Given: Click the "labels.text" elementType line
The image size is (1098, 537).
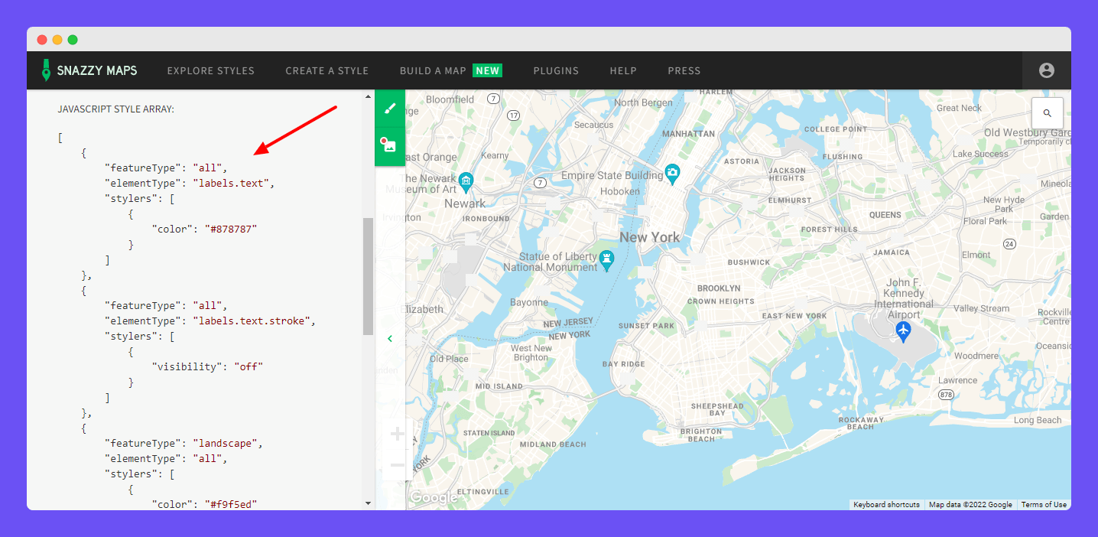Looking at the screenshot, I should pos(190,184).
